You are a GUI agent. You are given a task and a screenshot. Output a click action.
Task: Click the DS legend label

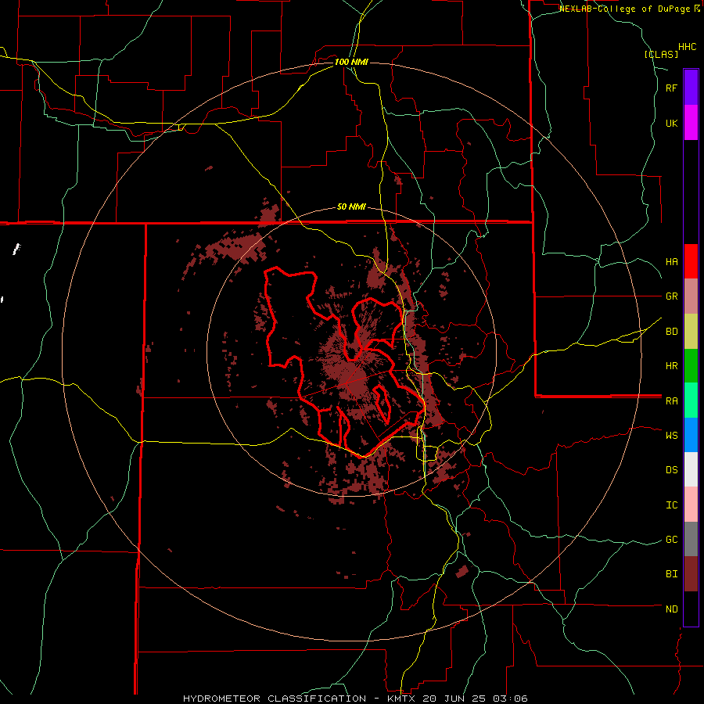click(x=671, y=470)
